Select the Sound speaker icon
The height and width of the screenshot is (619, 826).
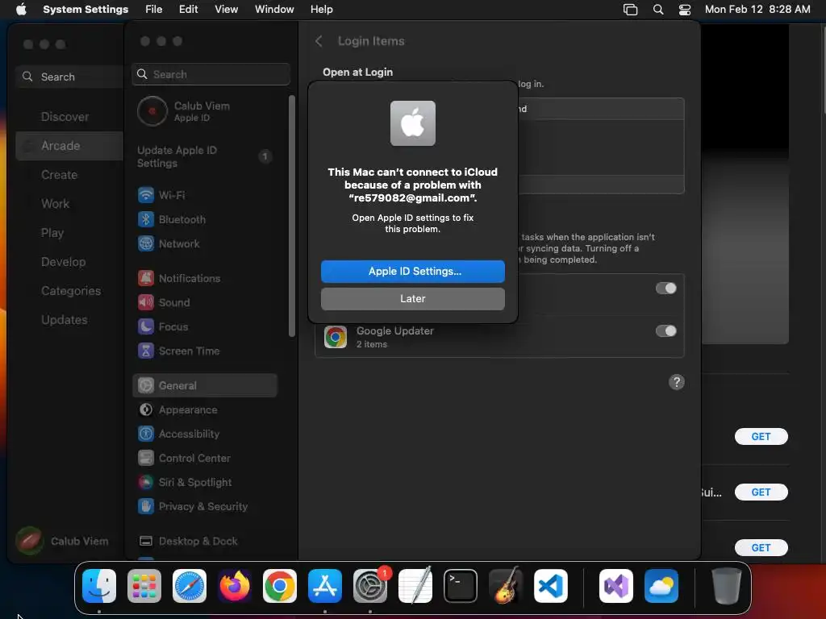(x=146, y=303)
